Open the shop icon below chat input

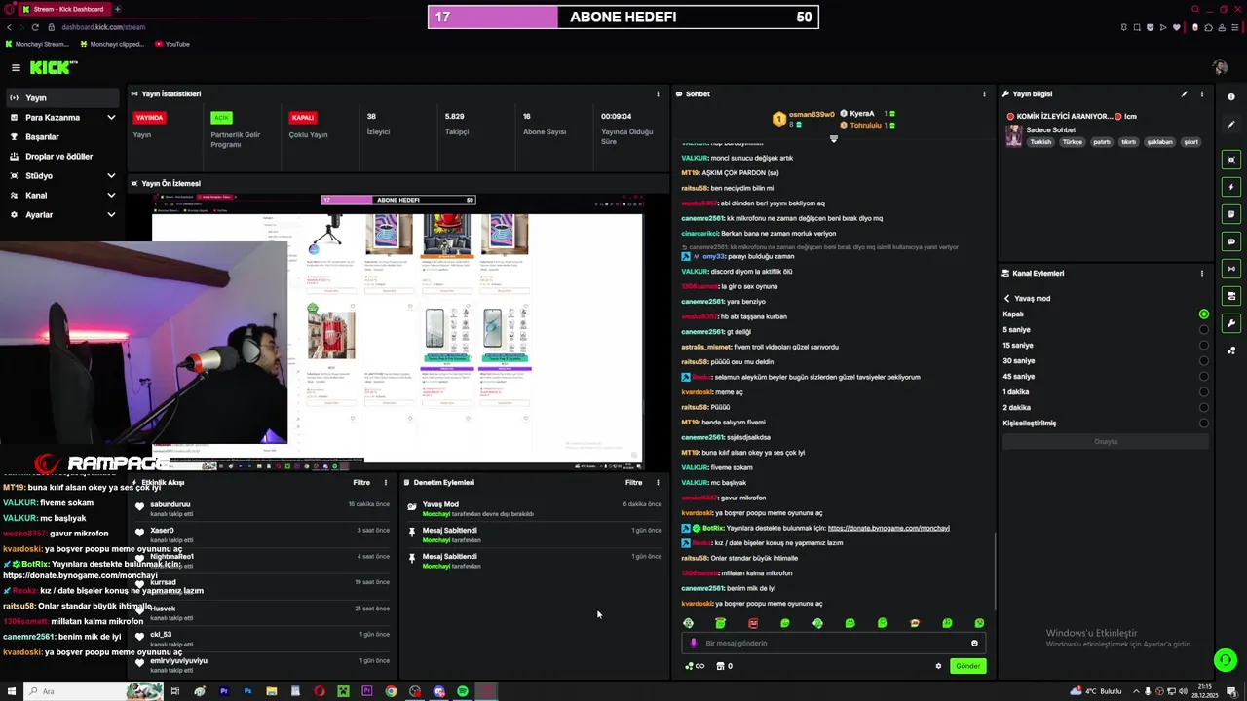[x=720, y=666]
